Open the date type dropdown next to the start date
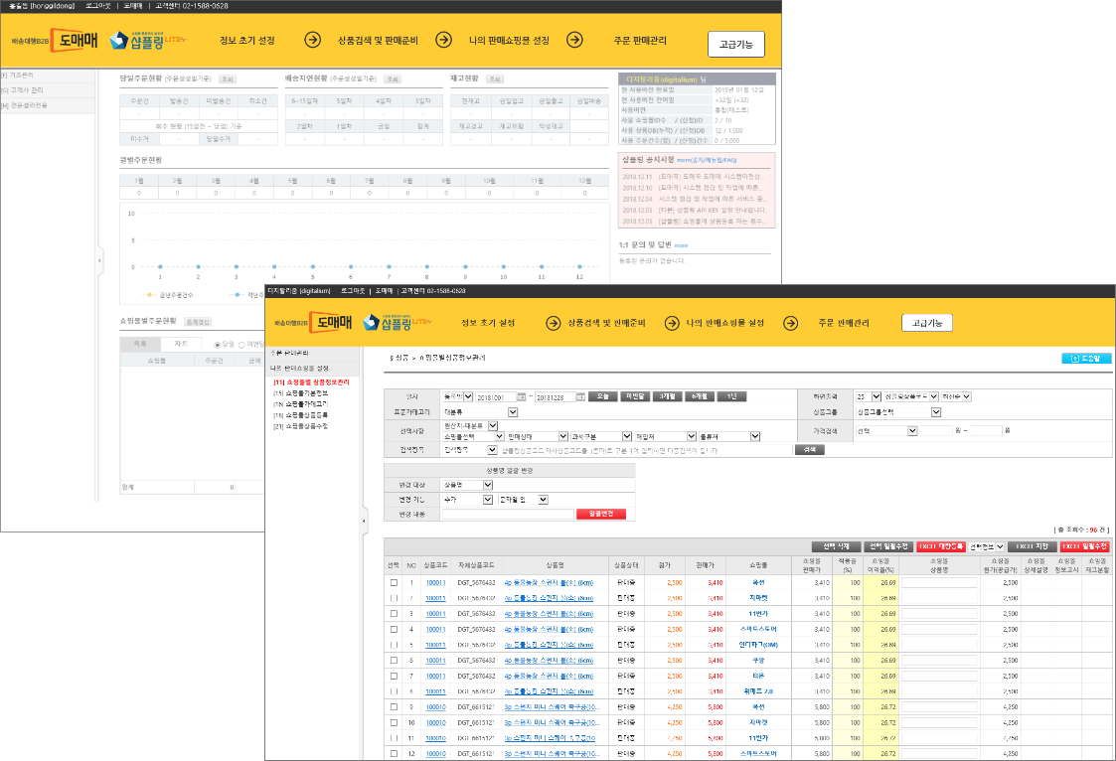This screenshot has height=761, width=1116. click(x=458, y=396)
